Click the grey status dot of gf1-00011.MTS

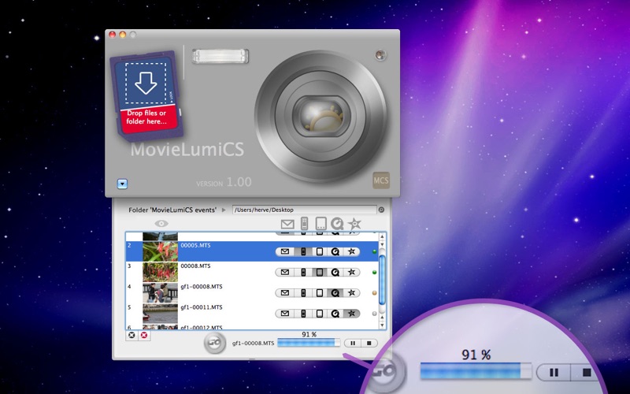tap(375, 313)
